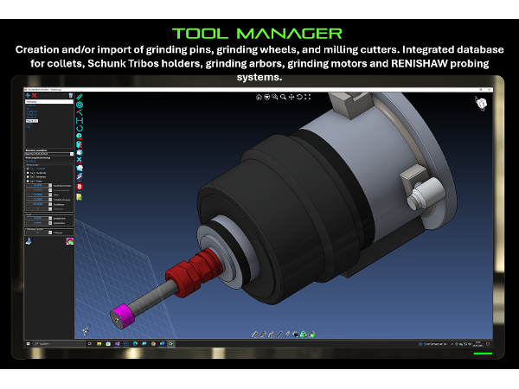The width and height of the screenshot is (519, 389).
Task: Click the colorful wheel button at panel bottom
Action: point(70,241)
